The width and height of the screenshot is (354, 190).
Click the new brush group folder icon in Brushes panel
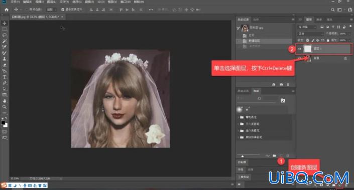pos(274,156)
